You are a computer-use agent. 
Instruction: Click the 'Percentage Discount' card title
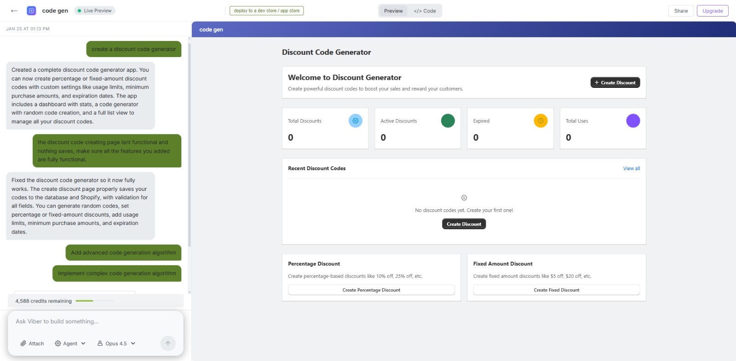(314, 264)
